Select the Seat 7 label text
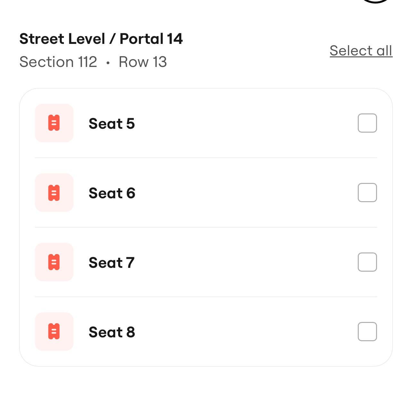The image size is (412, 412). (111, 263)
